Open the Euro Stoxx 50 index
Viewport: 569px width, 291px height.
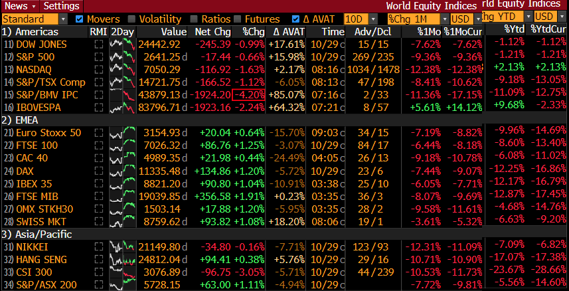click(x=48, y=133)
